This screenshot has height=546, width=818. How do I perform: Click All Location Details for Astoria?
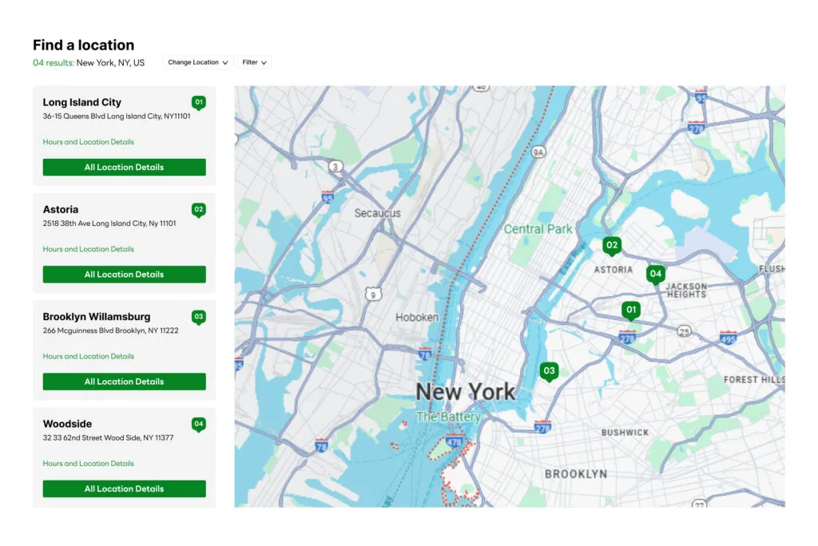tap(124, 274)
